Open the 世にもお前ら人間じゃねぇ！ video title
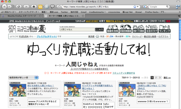 [41, 86]
